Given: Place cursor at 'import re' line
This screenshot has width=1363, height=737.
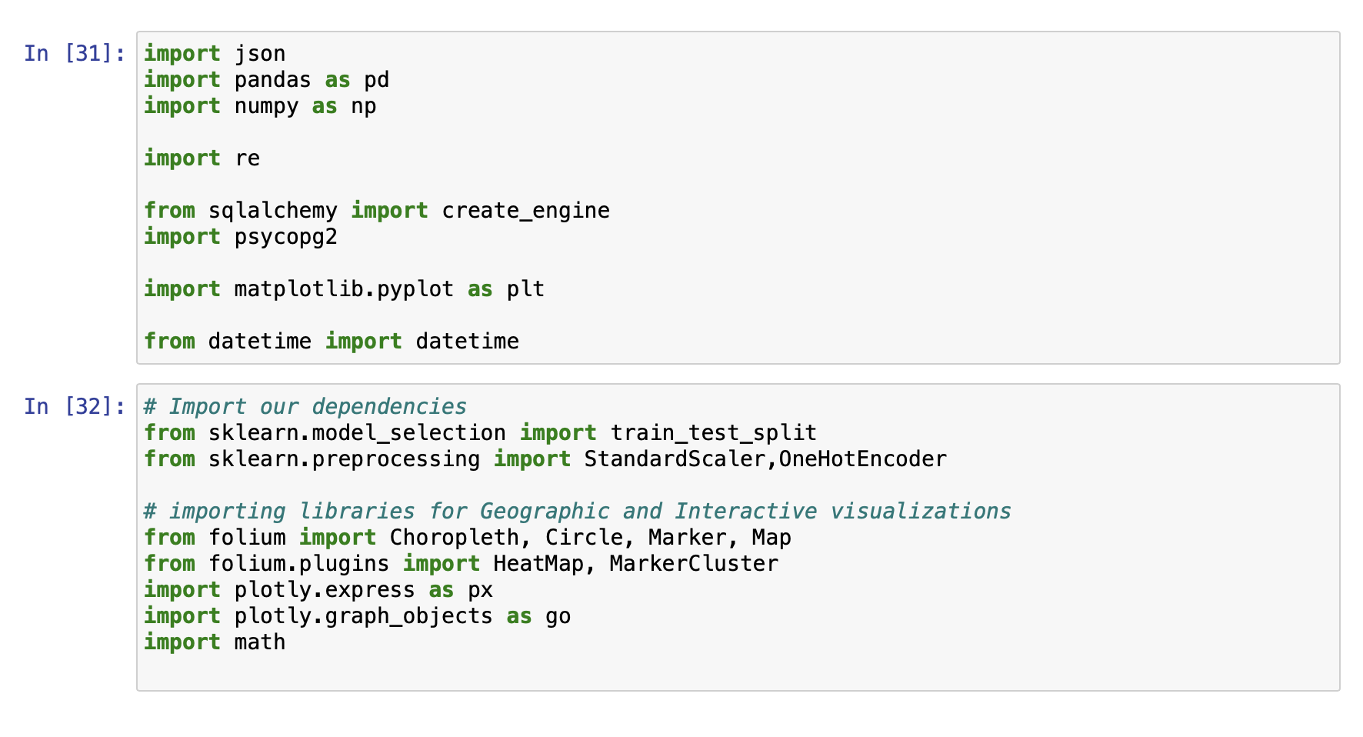Looking at the screenshot, I should (202, 158).
